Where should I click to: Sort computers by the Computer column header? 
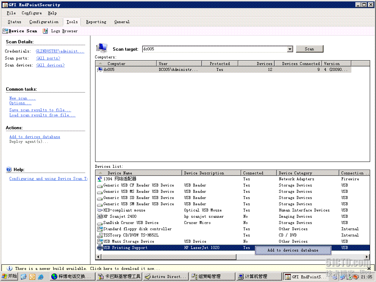coord(126,64)
